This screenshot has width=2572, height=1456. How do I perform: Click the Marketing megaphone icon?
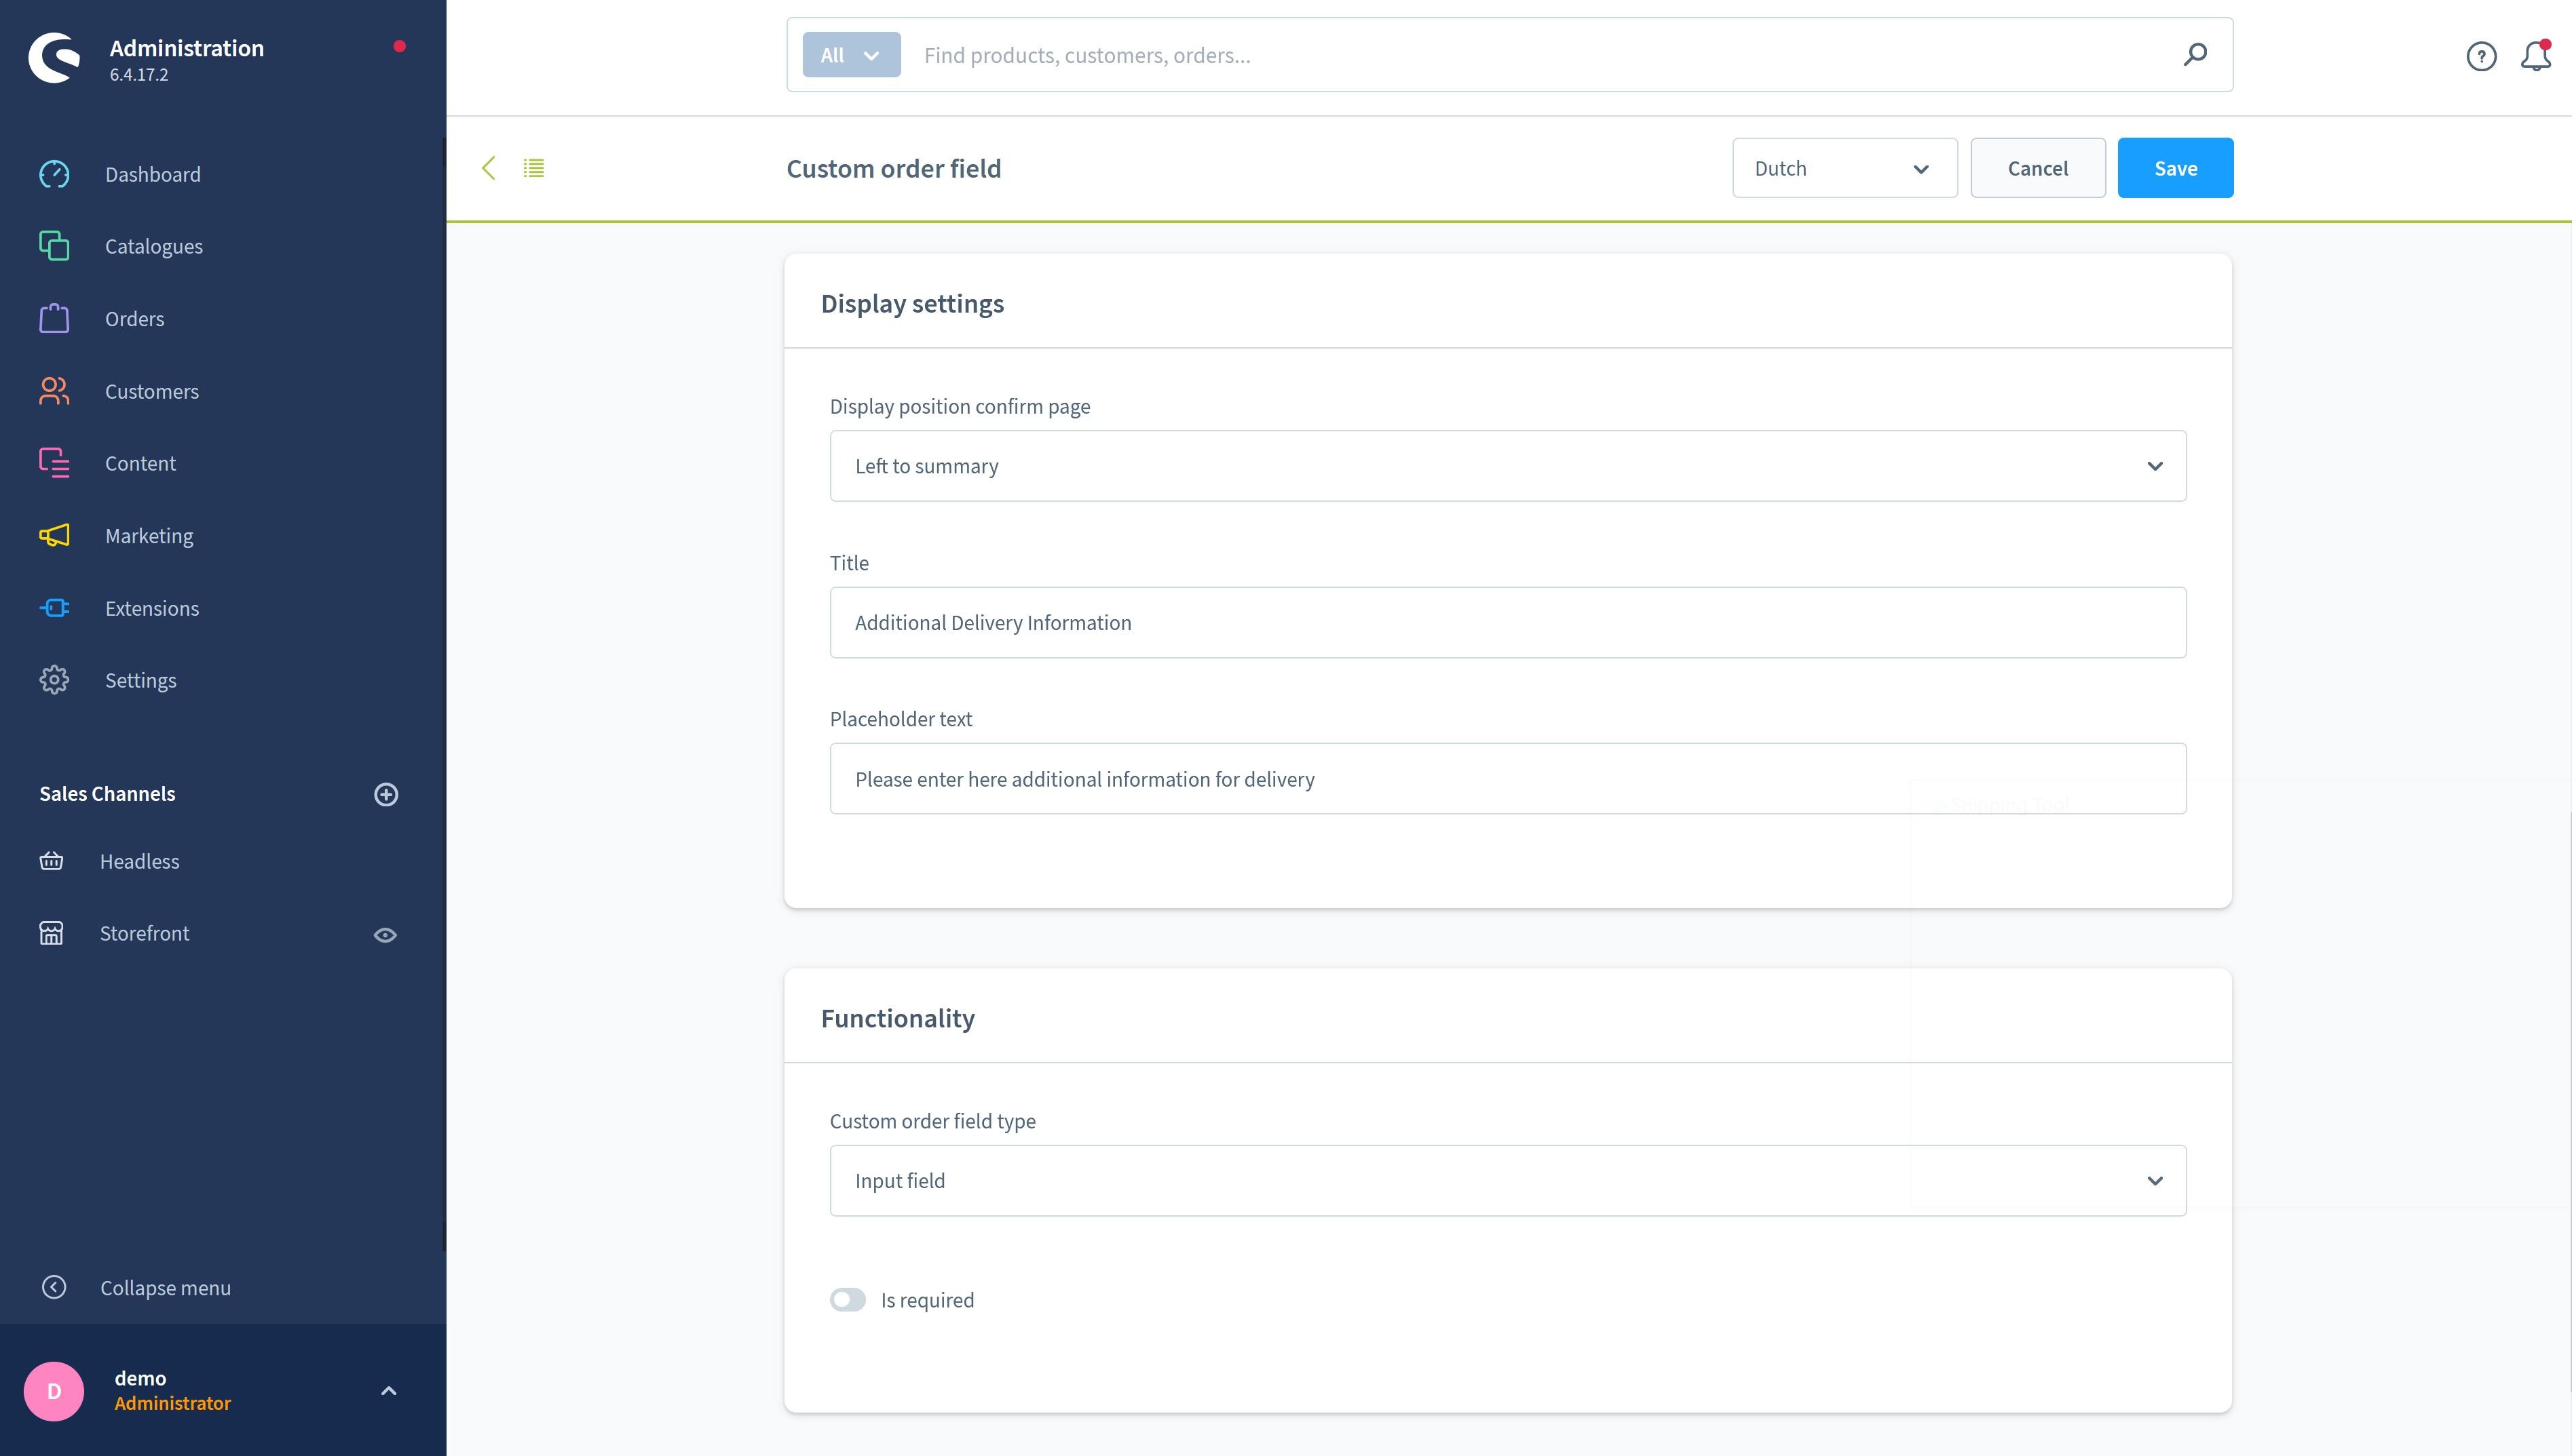click(54, 535)
